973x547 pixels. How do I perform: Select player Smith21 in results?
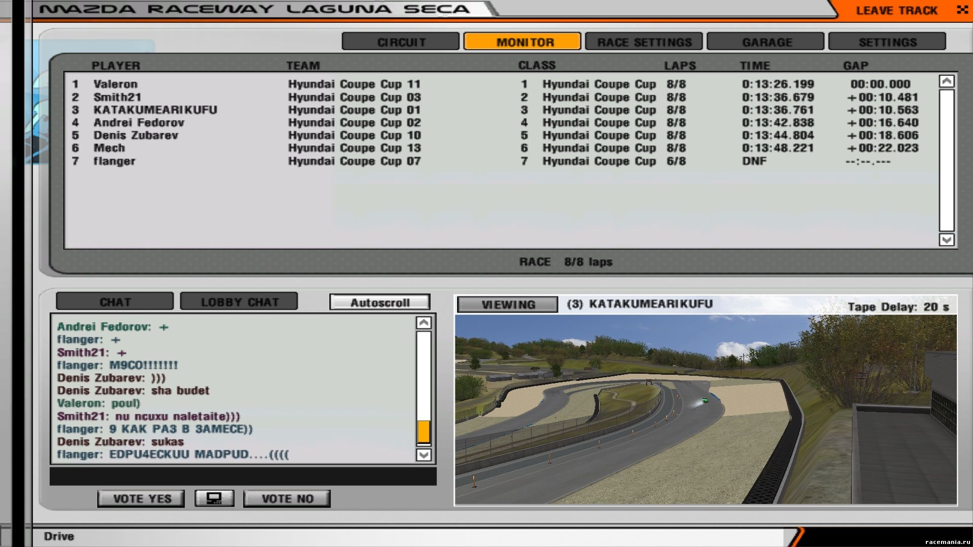click(x=117, y=97)
